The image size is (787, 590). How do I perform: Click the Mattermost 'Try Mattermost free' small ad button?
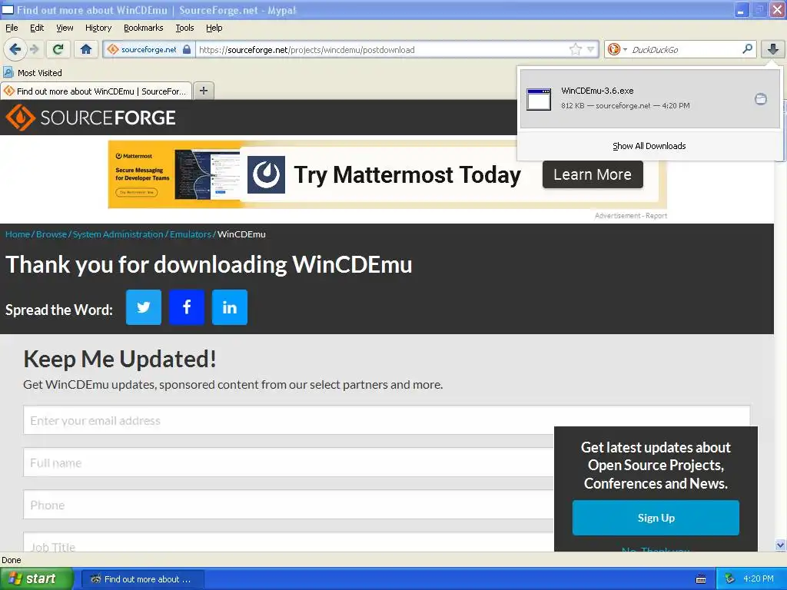coord(137,192)
